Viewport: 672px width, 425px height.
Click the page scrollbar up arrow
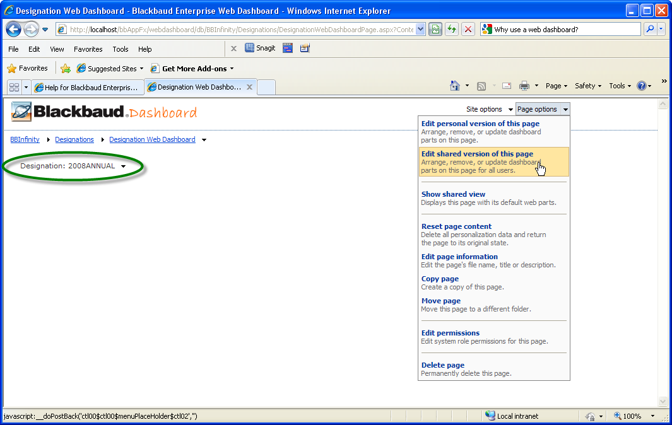pos(663,103)
